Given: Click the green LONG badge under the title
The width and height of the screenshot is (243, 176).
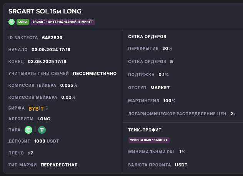Looking at the screenshot, I should click(22, 22).
